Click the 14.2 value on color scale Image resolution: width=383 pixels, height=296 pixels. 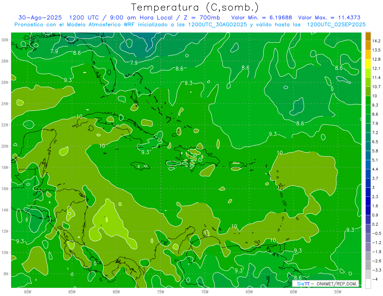click(376, 41)
